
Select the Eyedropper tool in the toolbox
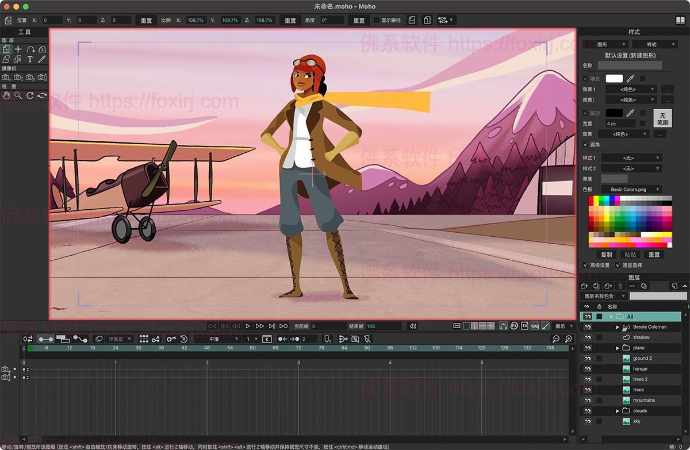(42, 59)
